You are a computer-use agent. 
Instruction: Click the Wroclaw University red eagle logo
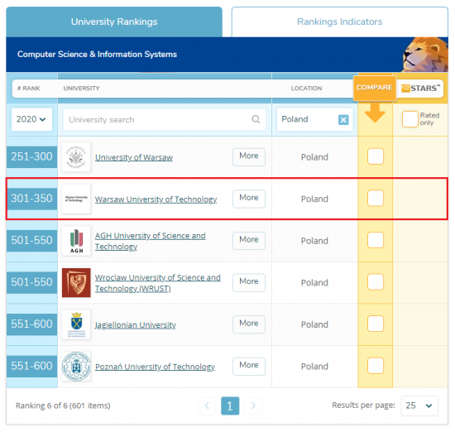[x=76, y=282]
